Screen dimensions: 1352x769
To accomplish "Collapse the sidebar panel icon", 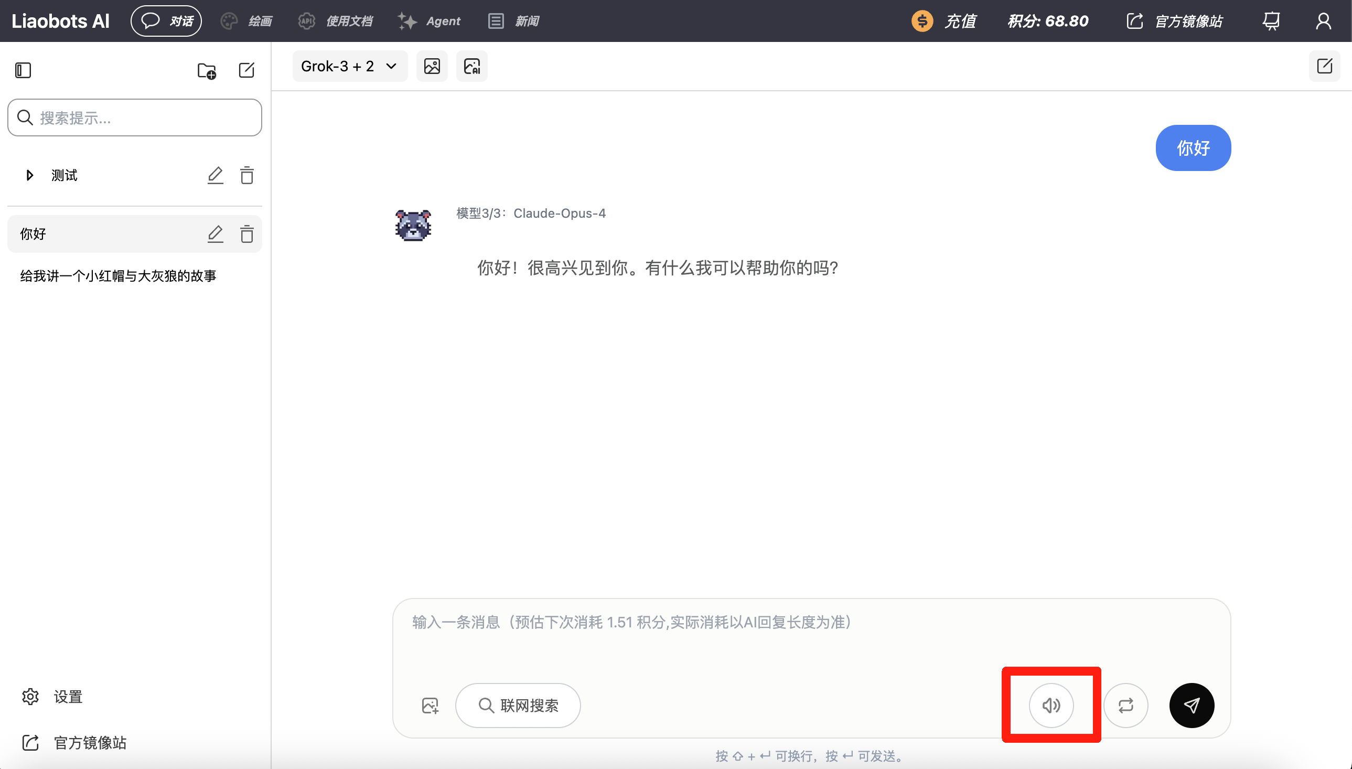I will (x=23, y=70).
